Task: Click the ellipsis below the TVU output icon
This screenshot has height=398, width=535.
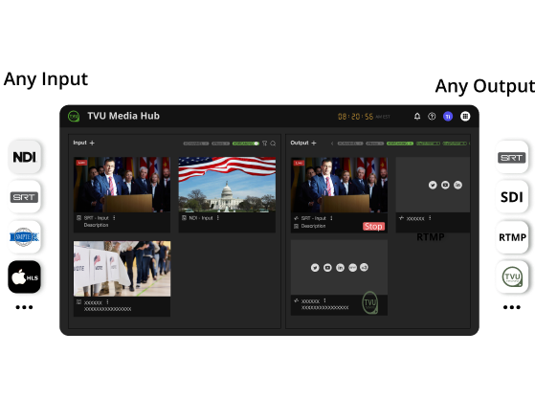Action: tap(512, 307)
